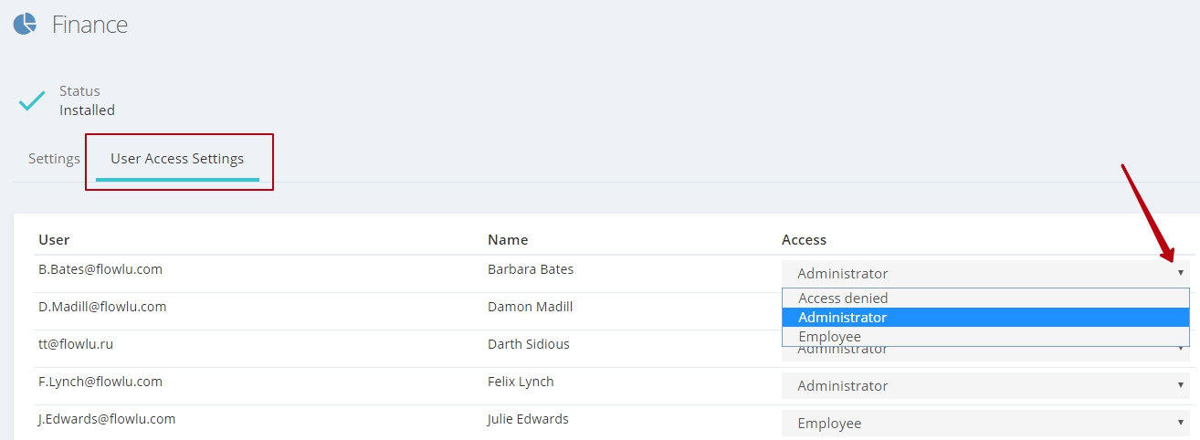Image resolution: width=1200 pixels, height=440 pixels.
Task: Click the Access column header
Action: (804, 240)
